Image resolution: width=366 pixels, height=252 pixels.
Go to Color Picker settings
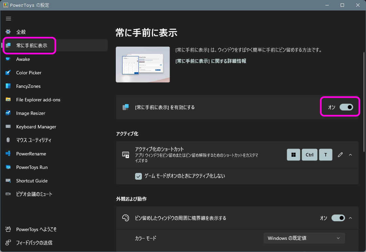[x=55, y=73]
